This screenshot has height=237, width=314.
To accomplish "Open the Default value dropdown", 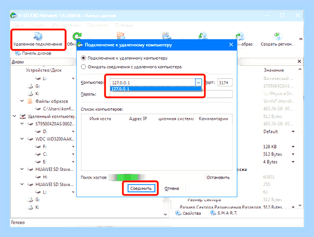I will (293, 131).
